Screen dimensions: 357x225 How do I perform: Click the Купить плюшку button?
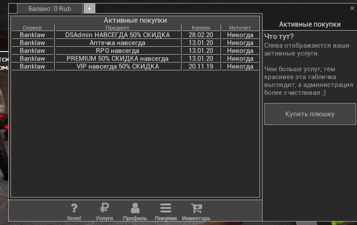(310, 114)
